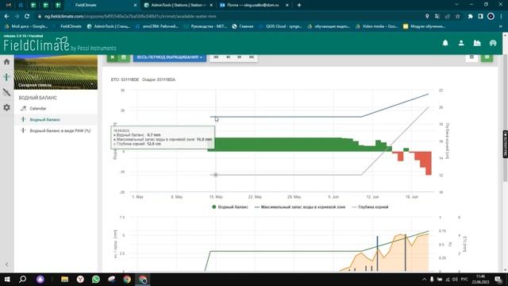Open the settings gear in left sidebar
The height and width of the screenshot is (286, 508).
pos(7,107)
